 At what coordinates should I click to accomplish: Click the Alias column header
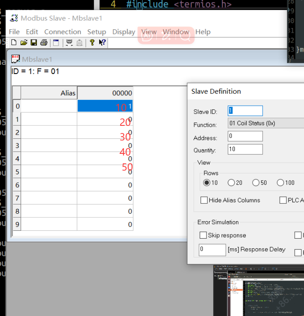[49, 93]
